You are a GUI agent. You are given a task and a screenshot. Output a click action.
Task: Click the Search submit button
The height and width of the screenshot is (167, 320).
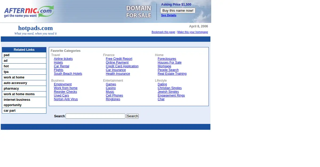(x=133, y=116)
